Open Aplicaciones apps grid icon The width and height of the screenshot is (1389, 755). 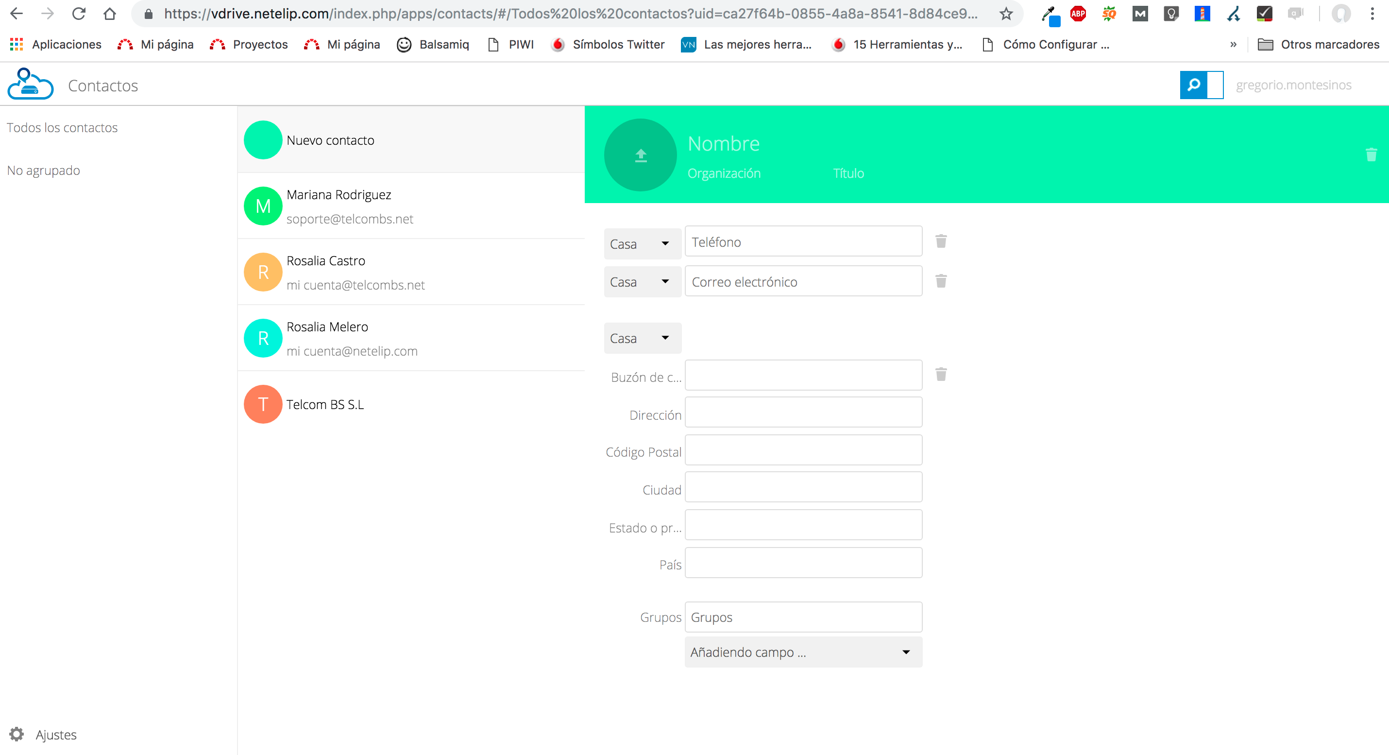tap(16, 44)
